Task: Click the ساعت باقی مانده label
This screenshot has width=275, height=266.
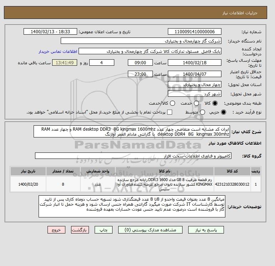Action: tap(34, 63)
